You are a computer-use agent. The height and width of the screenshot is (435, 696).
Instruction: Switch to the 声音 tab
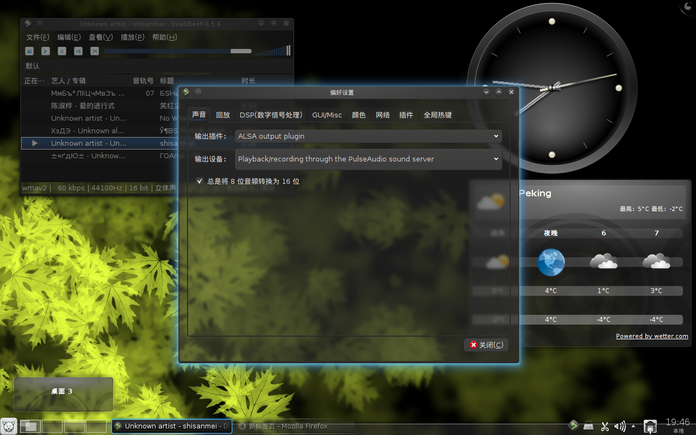(x=199, y=115)
